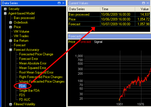The width and height of the screenshot is (151, 107).
Task: Collapse the Forecast Accuracy node
Action: 11,50
